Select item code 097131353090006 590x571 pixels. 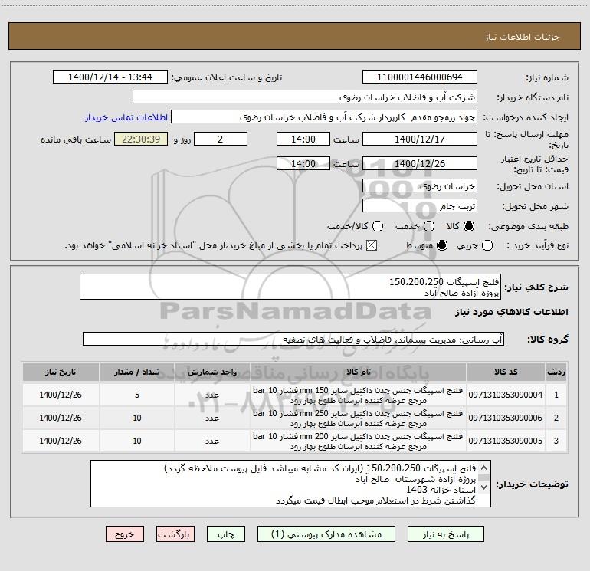506,418
